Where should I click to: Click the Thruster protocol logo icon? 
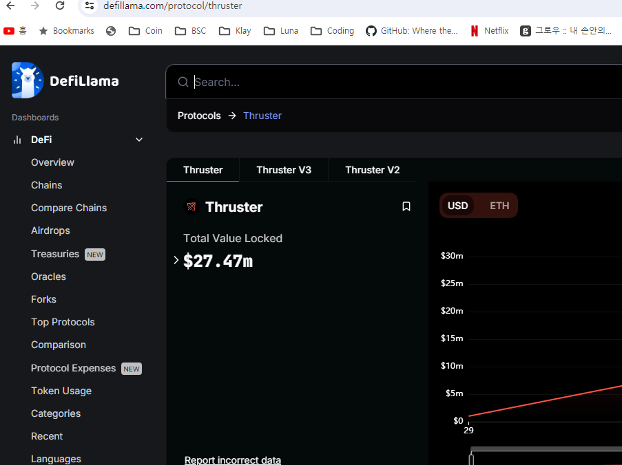(x=191, y=206)
